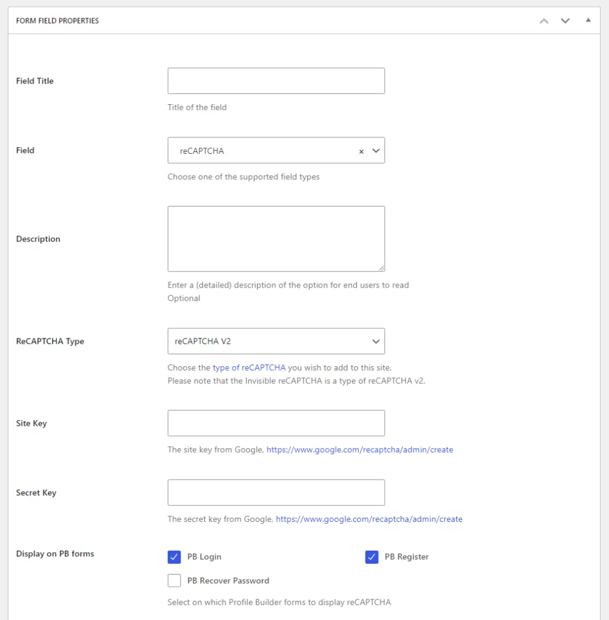Open the Field type dropdown arrow
The width and height of the screenshot is (609, 620).
pos(376,151)
